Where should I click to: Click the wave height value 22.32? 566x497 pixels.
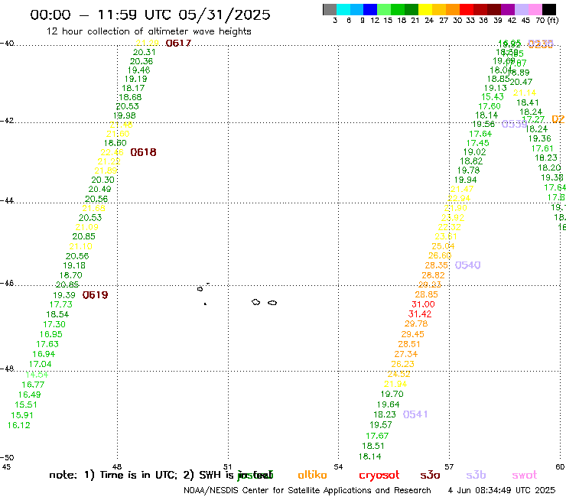(450, 227)
